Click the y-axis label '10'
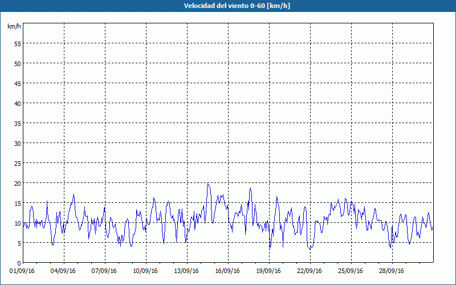This screenshot has width=456, height=285. point(18,223)
